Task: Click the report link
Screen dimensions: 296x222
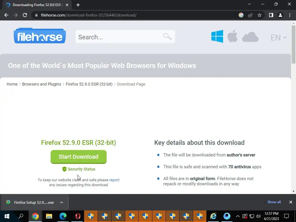Action: [x=114, y=180]
